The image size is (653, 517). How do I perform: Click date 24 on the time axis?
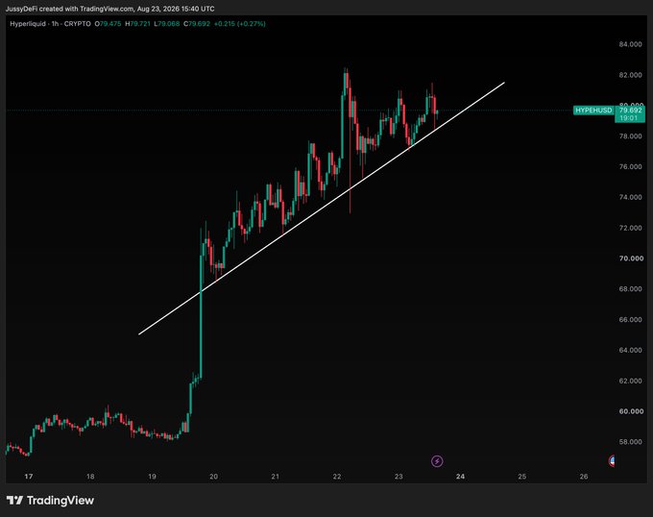pyautogui.click(x=460, y=477)
